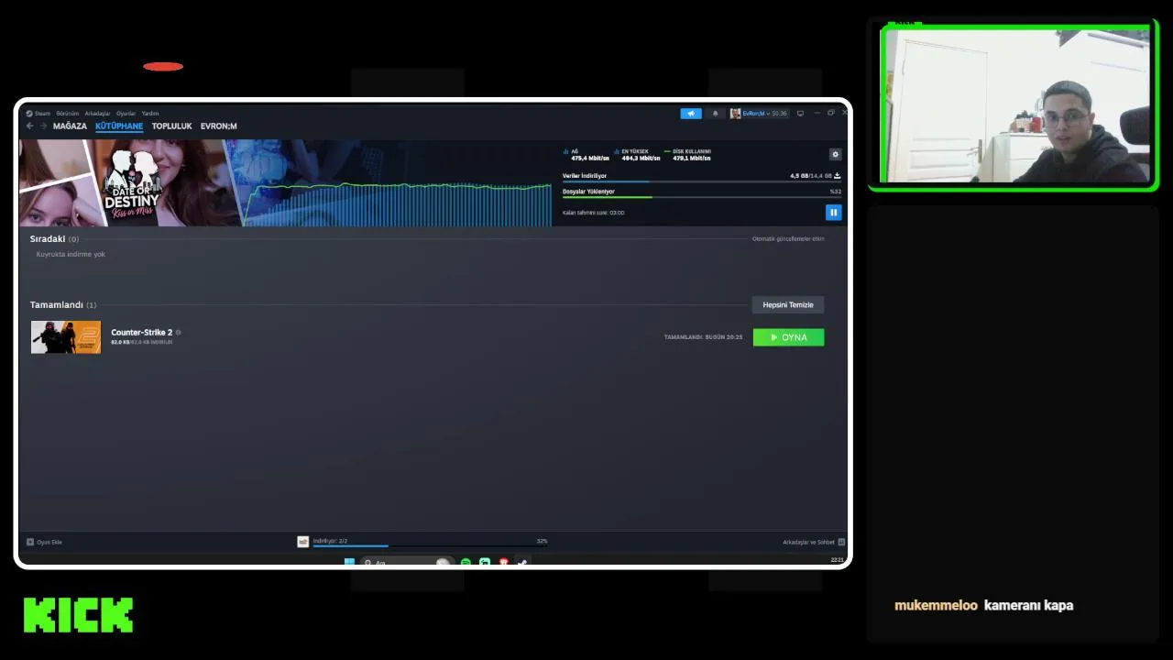
Task: Click the info icon beside Counter-Strike 2
Action: [x=178, y=332]
